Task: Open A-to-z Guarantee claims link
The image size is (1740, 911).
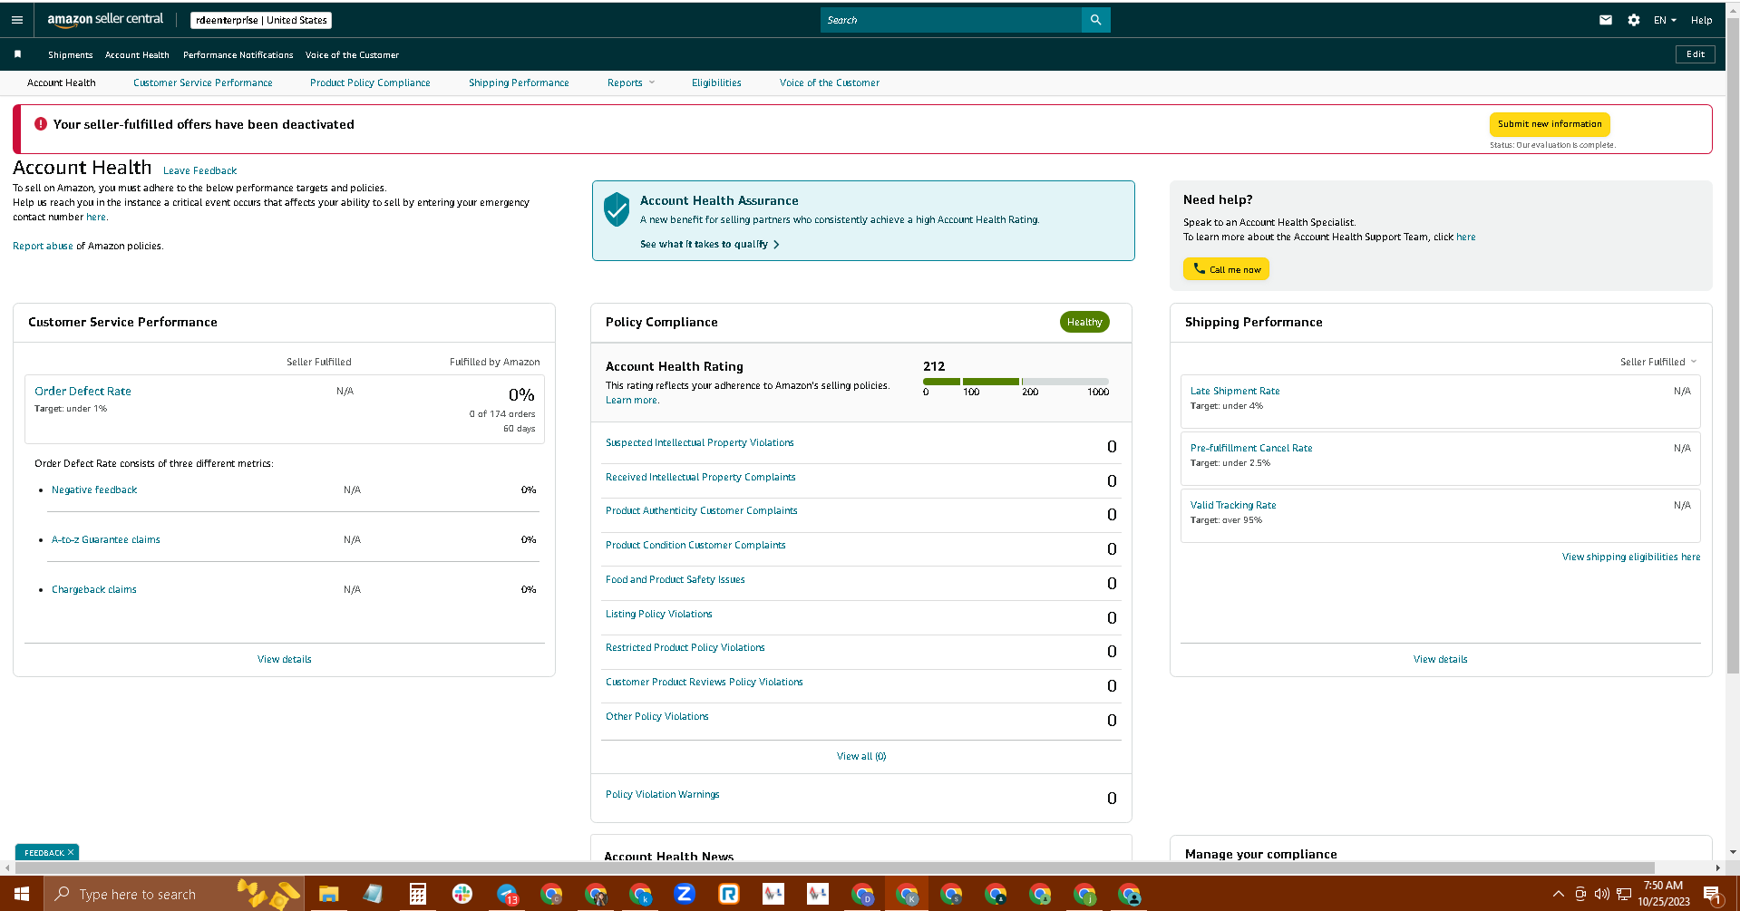Action: pyautogui.click(x=105, y=539)
